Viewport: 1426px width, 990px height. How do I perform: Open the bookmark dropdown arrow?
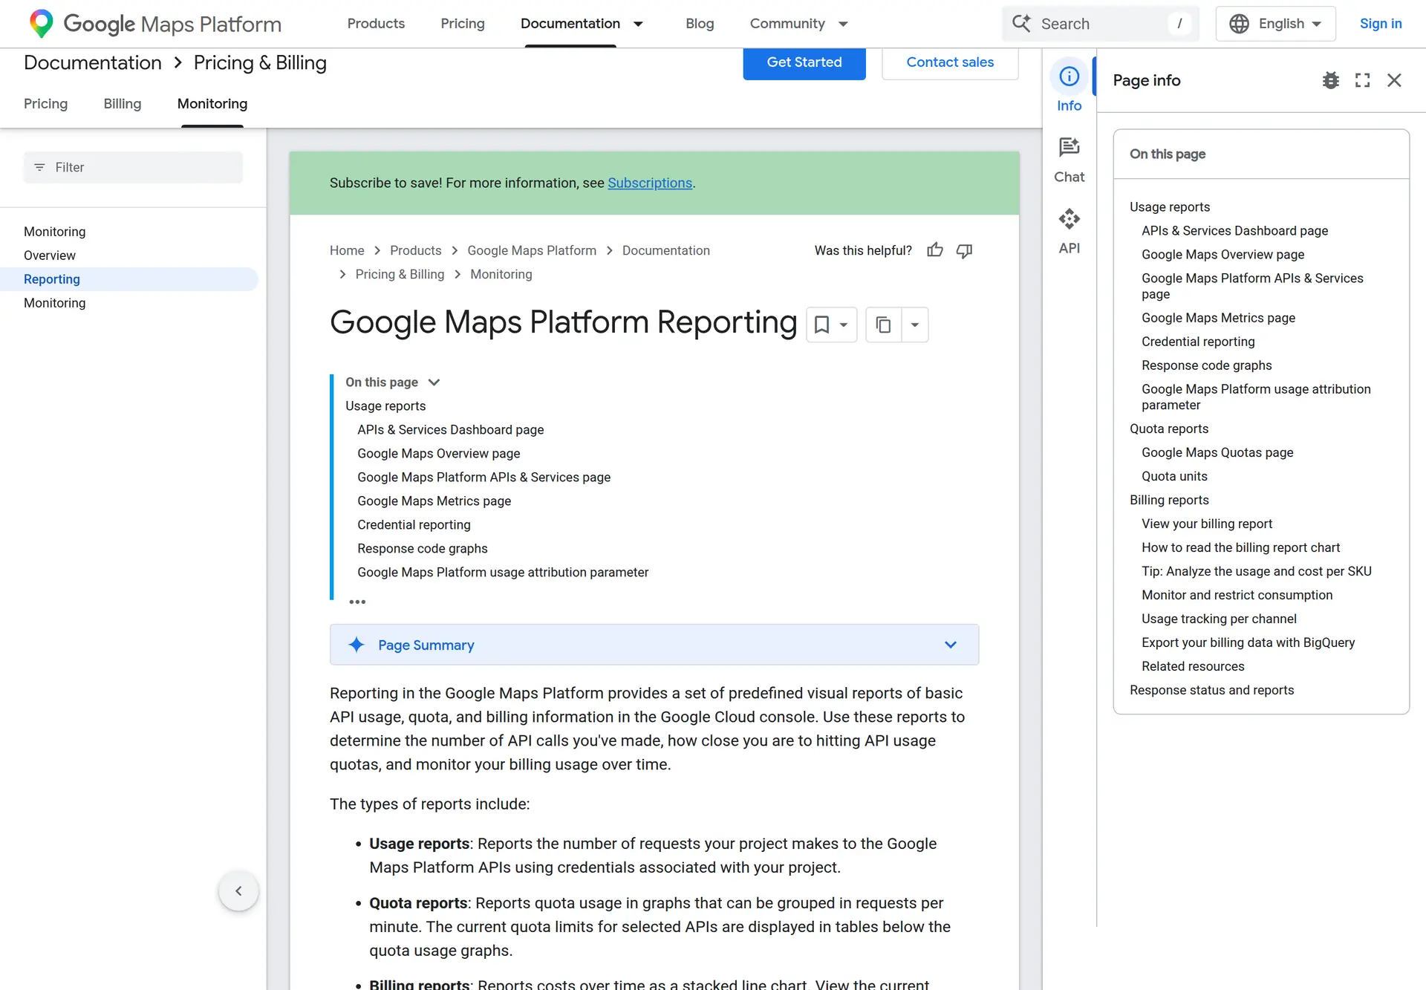[844, 325]
